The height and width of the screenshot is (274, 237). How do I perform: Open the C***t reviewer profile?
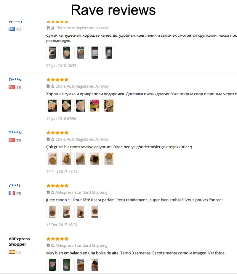[x=15, y=186]
